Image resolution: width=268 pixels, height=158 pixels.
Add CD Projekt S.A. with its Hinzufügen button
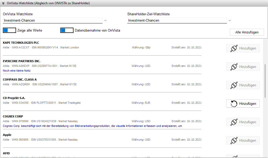243,104
